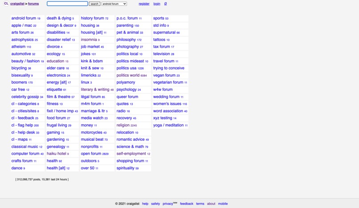Screen dimensions: 359x208
Task: Visit politics usa forum
Action: click(x=126, y=68)
